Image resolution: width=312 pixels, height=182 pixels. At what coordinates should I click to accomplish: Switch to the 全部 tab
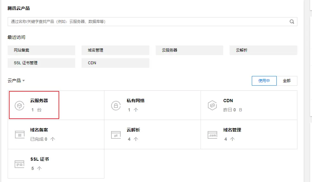click(x=287, y=81)
